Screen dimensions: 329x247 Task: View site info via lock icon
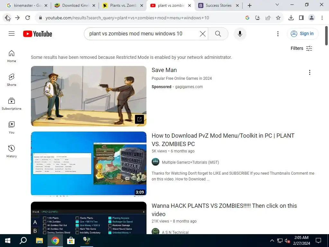point(40,18)
